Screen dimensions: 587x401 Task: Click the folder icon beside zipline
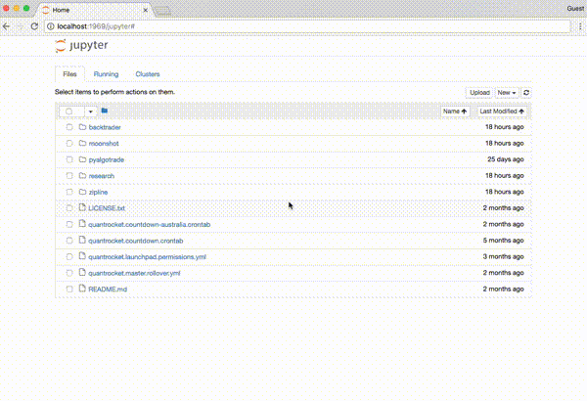click(x=82, y=192)
